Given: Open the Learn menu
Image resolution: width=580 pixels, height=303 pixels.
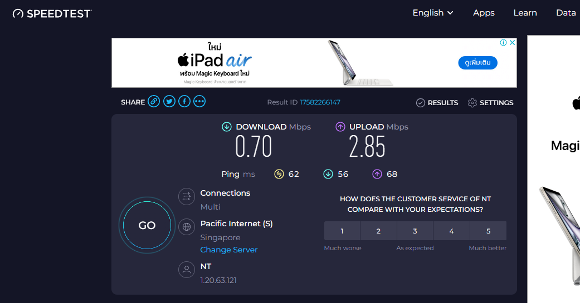Looking at the screenshot, I should coord(525,13).
